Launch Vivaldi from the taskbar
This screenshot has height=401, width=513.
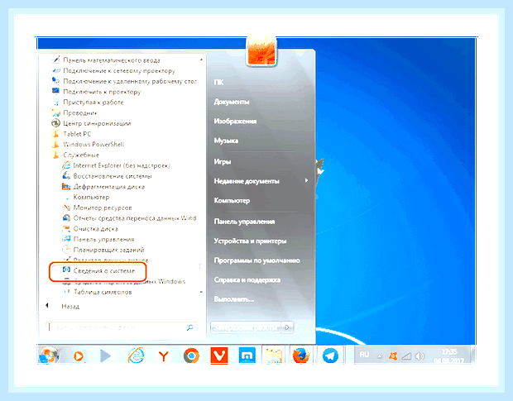click(219, 356)
